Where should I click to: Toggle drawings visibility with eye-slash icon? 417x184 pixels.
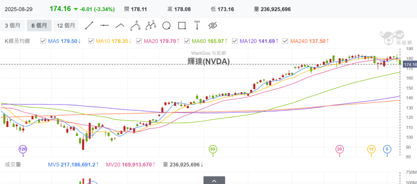click(213, 26)
